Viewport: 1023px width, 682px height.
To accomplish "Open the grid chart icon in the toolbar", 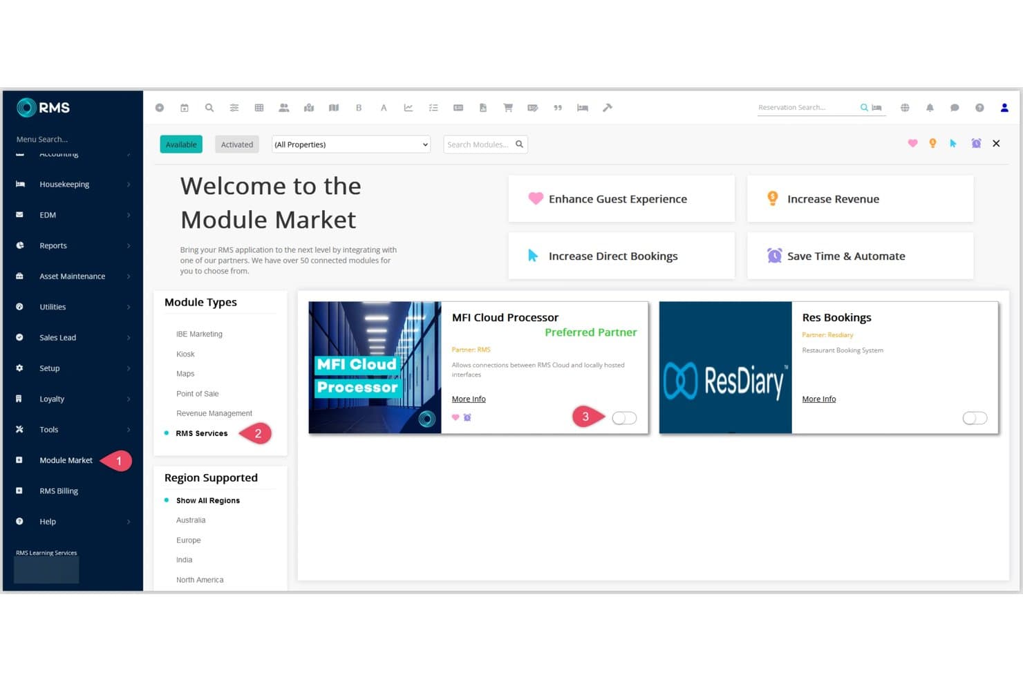I will coord(259,108).
